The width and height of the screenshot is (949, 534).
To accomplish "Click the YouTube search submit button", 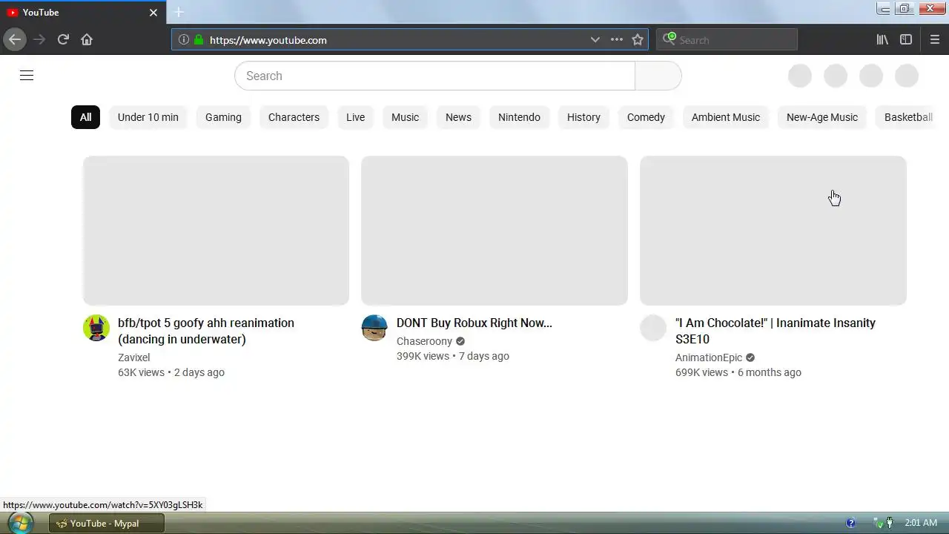I will [658, 76].
